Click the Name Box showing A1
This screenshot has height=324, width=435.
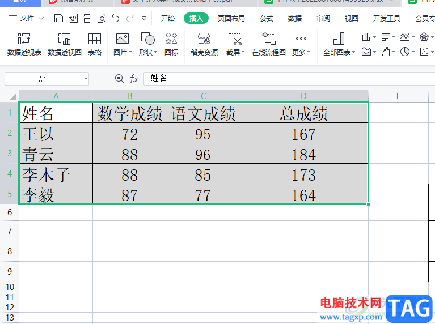47,79
